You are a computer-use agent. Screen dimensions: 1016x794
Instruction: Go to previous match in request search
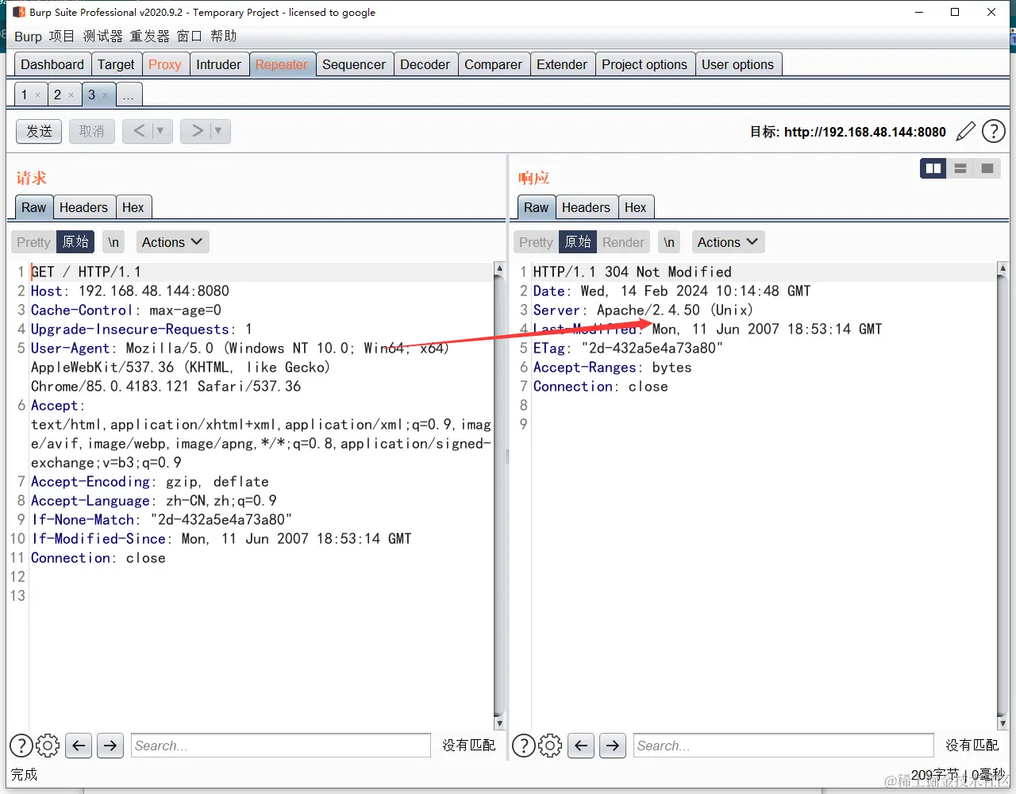click(x=79, y=746)
